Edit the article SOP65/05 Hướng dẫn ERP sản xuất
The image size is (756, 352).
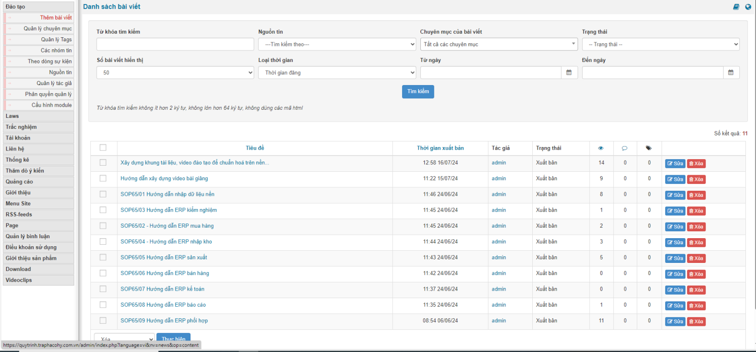[675, 258]
